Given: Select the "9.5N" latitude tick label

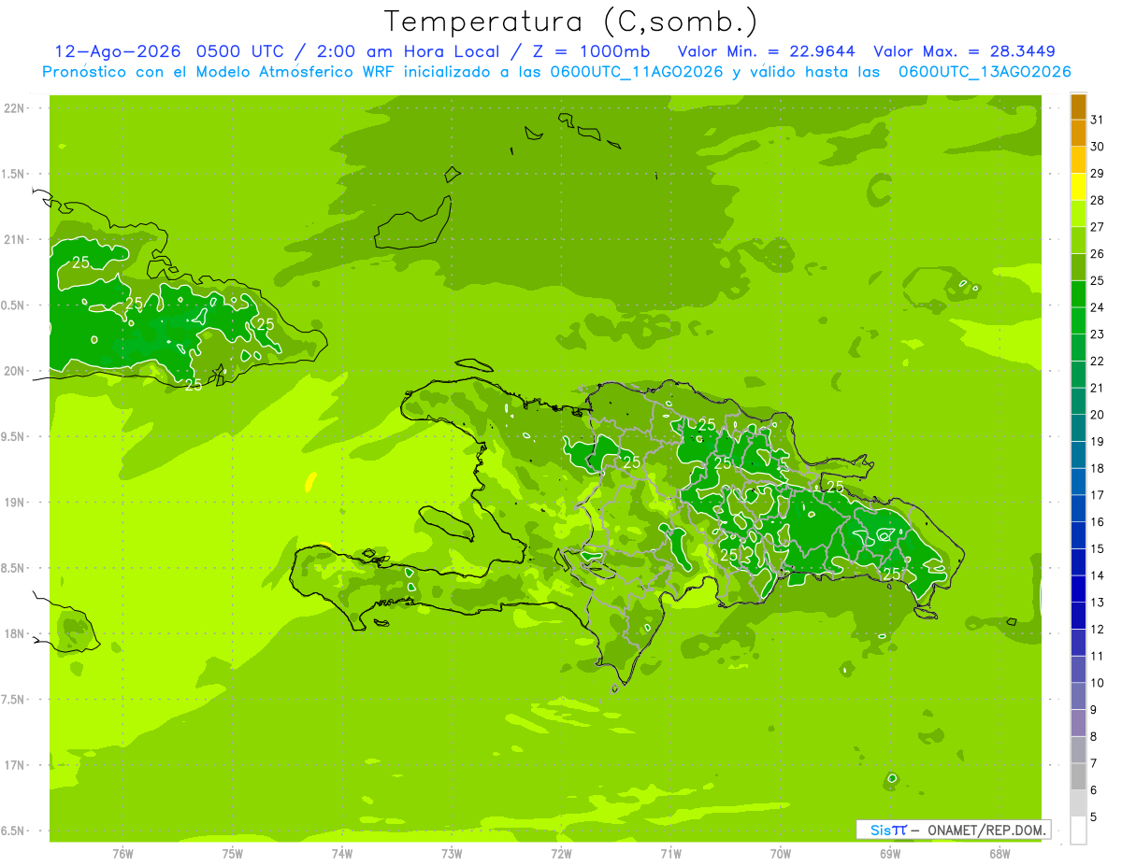Looking at the screenshot, I should click(14, 436).
